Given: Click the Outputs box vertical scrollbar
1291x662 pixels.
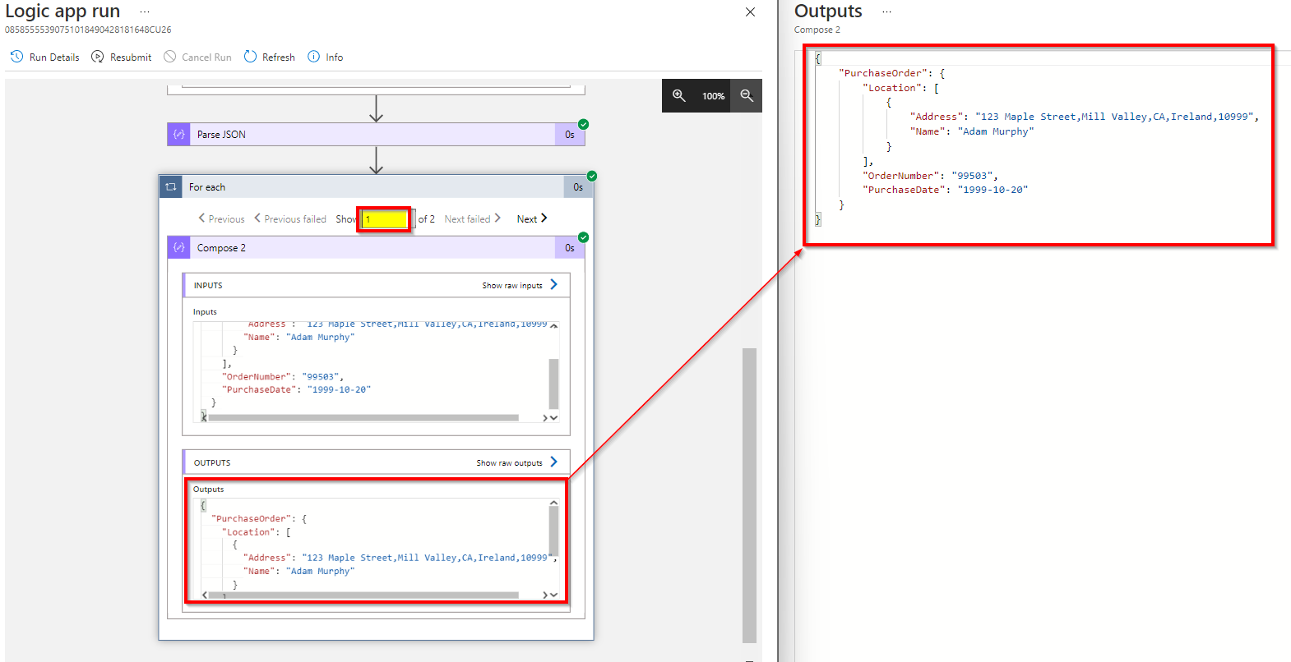Looking at the screenshot, I should [x=553, y=531].
